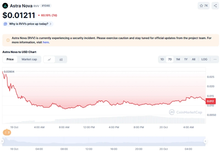This screenshot has height=153, width=220.
Task: Switch to candlestick chart icon
Action: (61, 59)
